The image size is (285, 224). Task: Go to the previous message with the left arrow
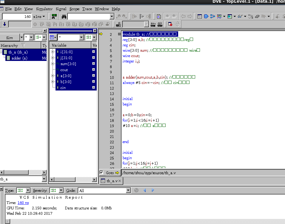[145, 190]
